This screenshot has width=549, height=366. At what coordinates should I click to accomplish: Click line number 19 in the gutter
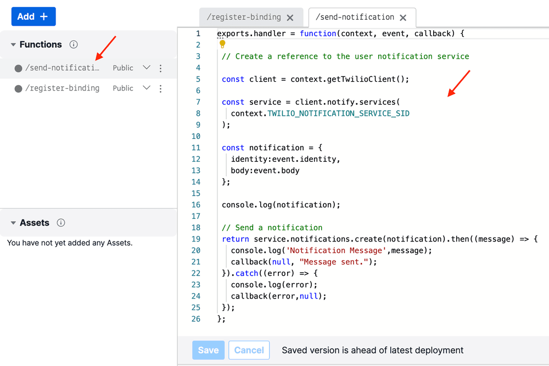coord(196,239)
